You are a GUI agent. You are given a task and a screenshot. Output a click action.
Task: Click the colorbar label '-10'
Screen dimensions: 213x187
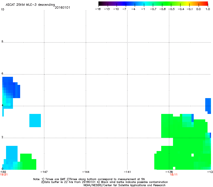[x=116, y=9]
